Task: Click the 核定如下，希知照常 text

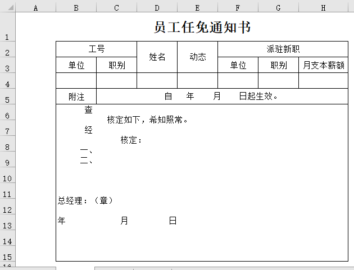Action: click(147, 120)
